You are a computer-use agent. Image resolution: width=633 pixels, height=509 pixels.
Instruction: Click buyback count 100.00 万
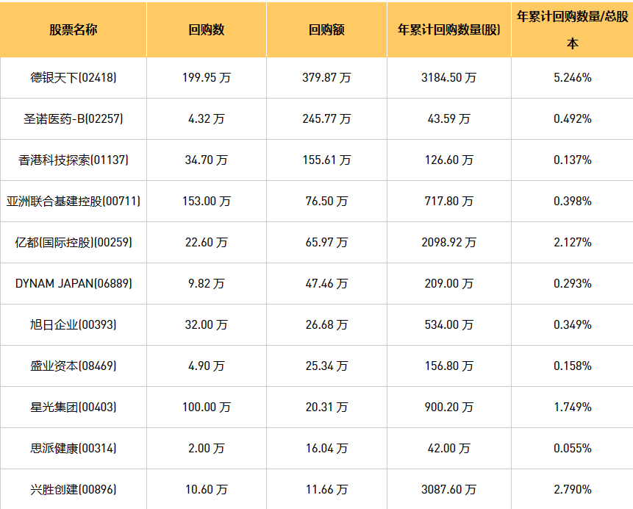[x=207, y=407]
